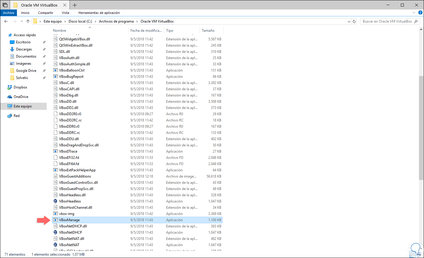Select VBoxNetNAT application cube icon

tap(55, 245)
